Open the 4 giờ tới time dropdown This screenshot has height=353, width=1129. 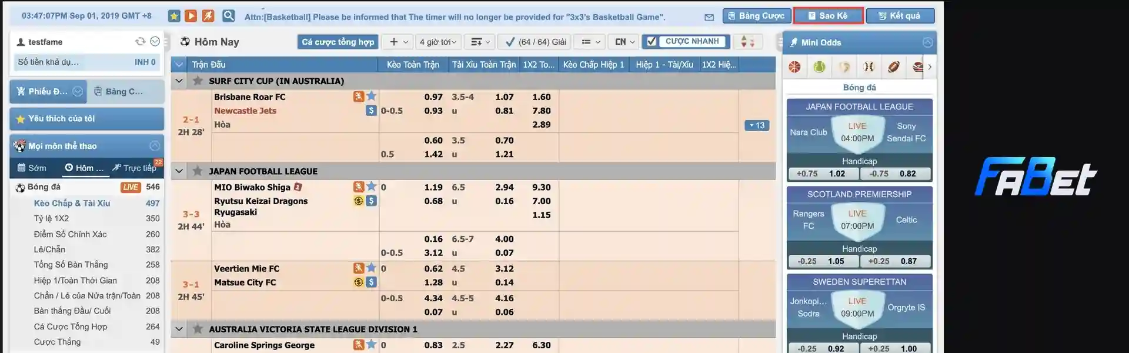tap(438, 42)
